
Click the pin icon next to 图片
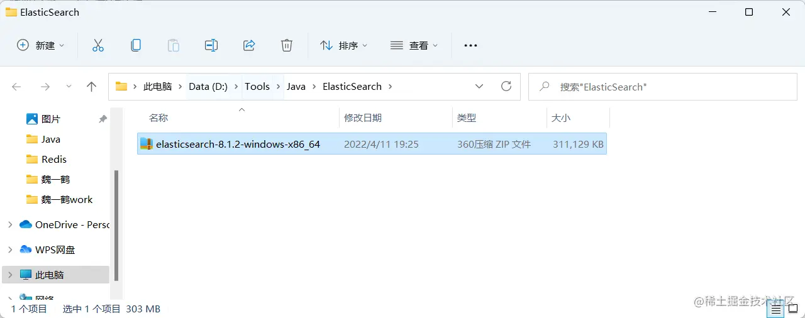[103, 119]
